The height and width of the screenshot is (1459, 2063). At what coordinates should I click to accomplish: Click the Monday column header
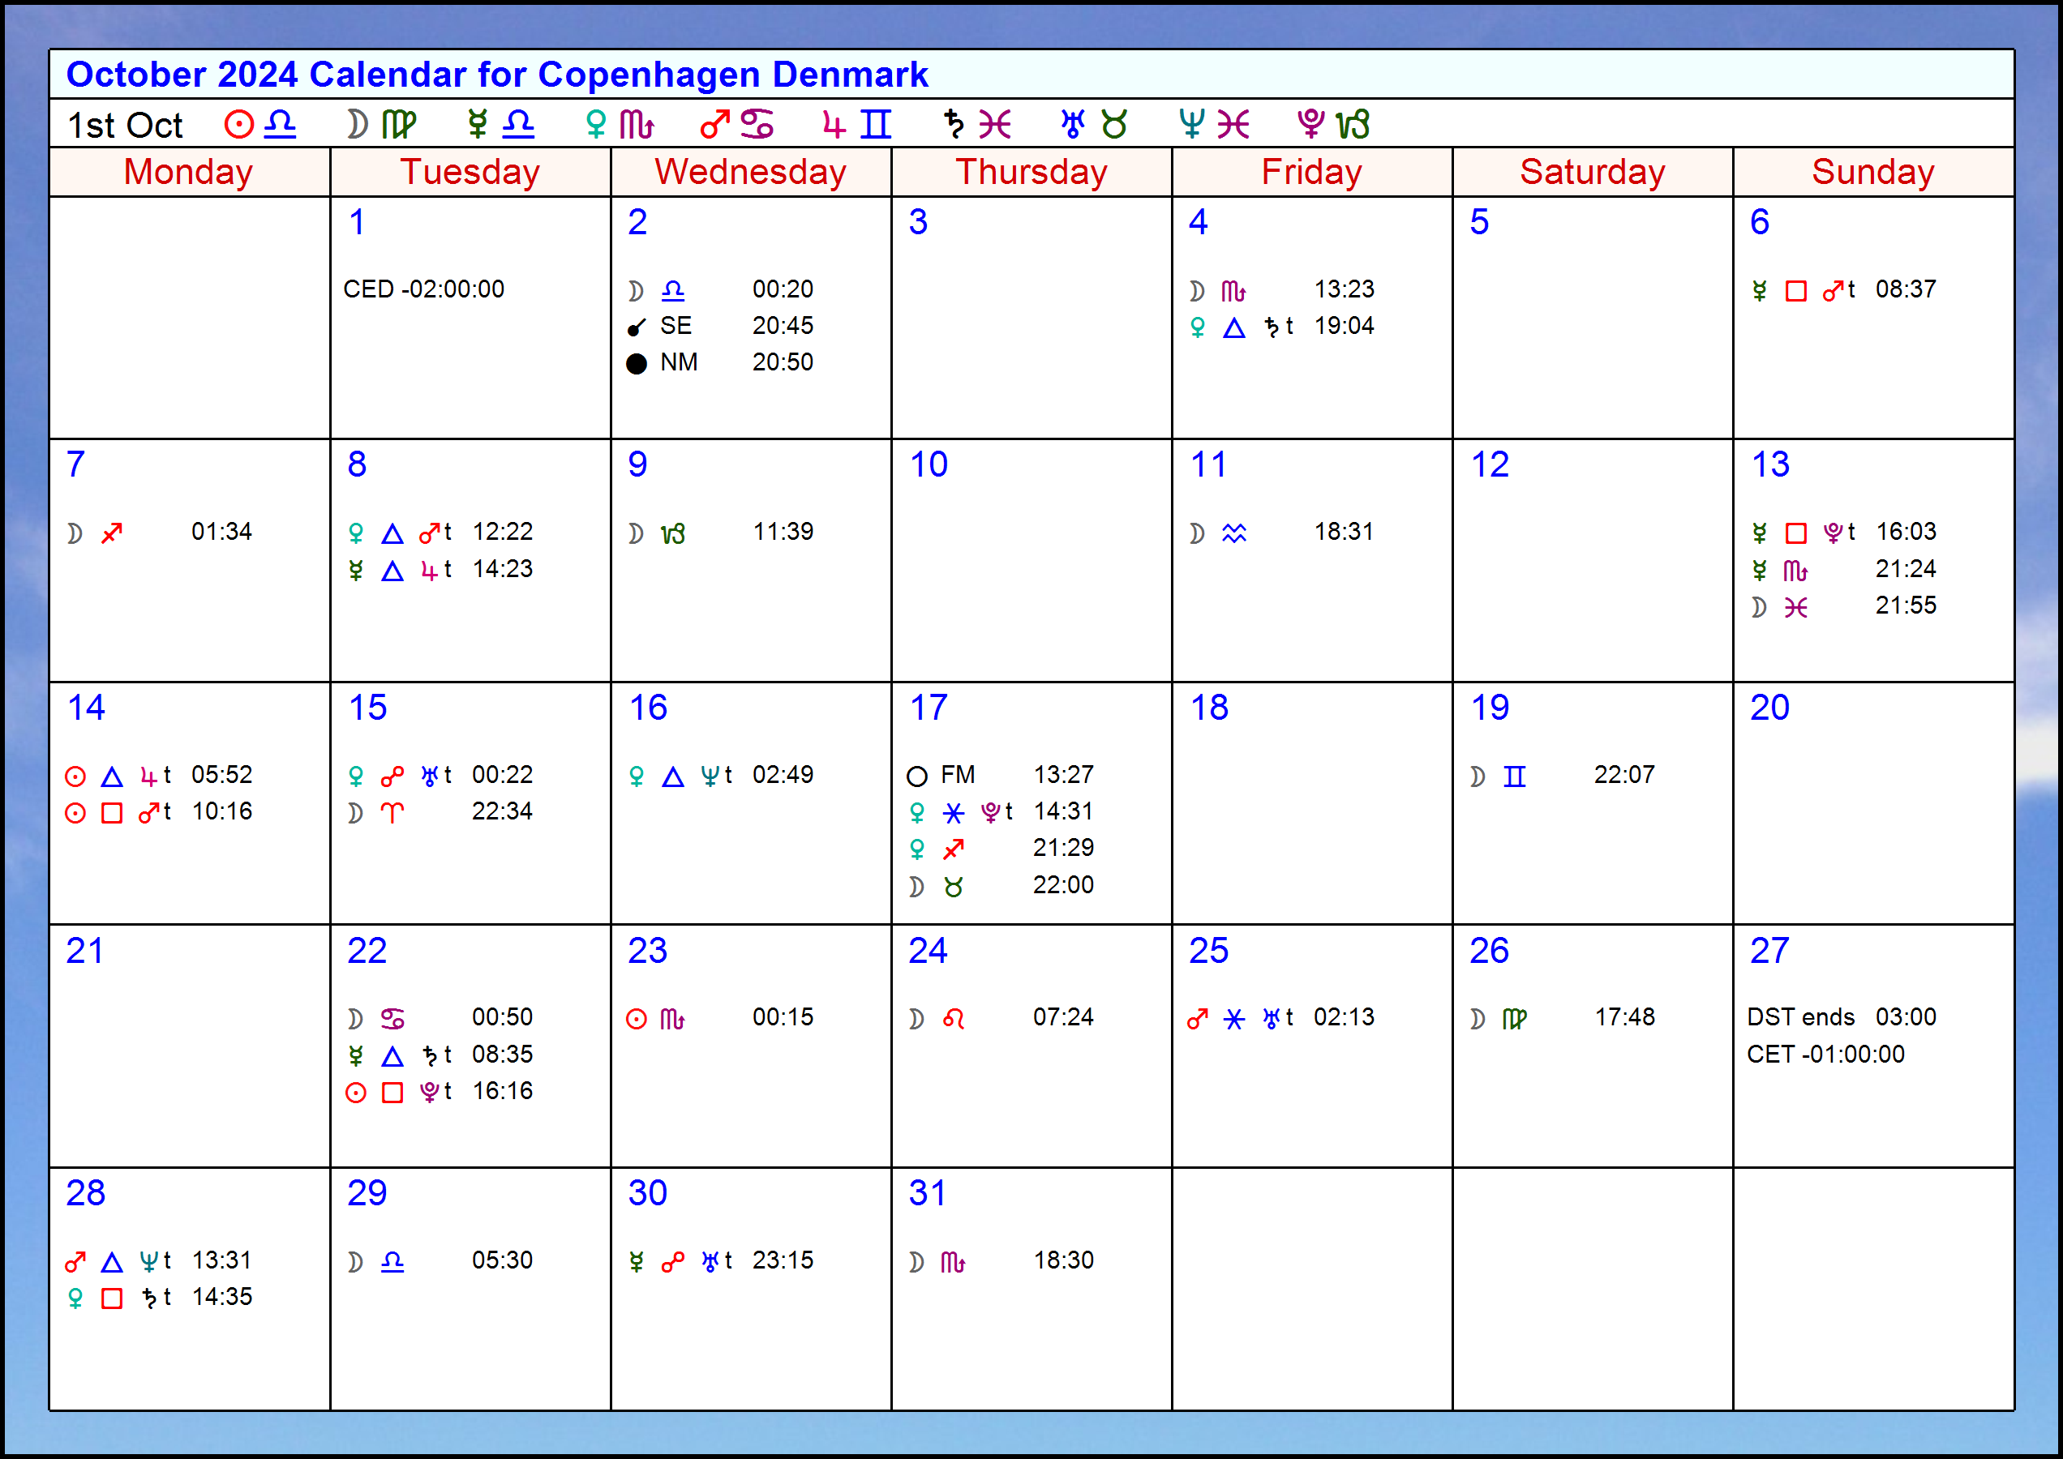188,172
